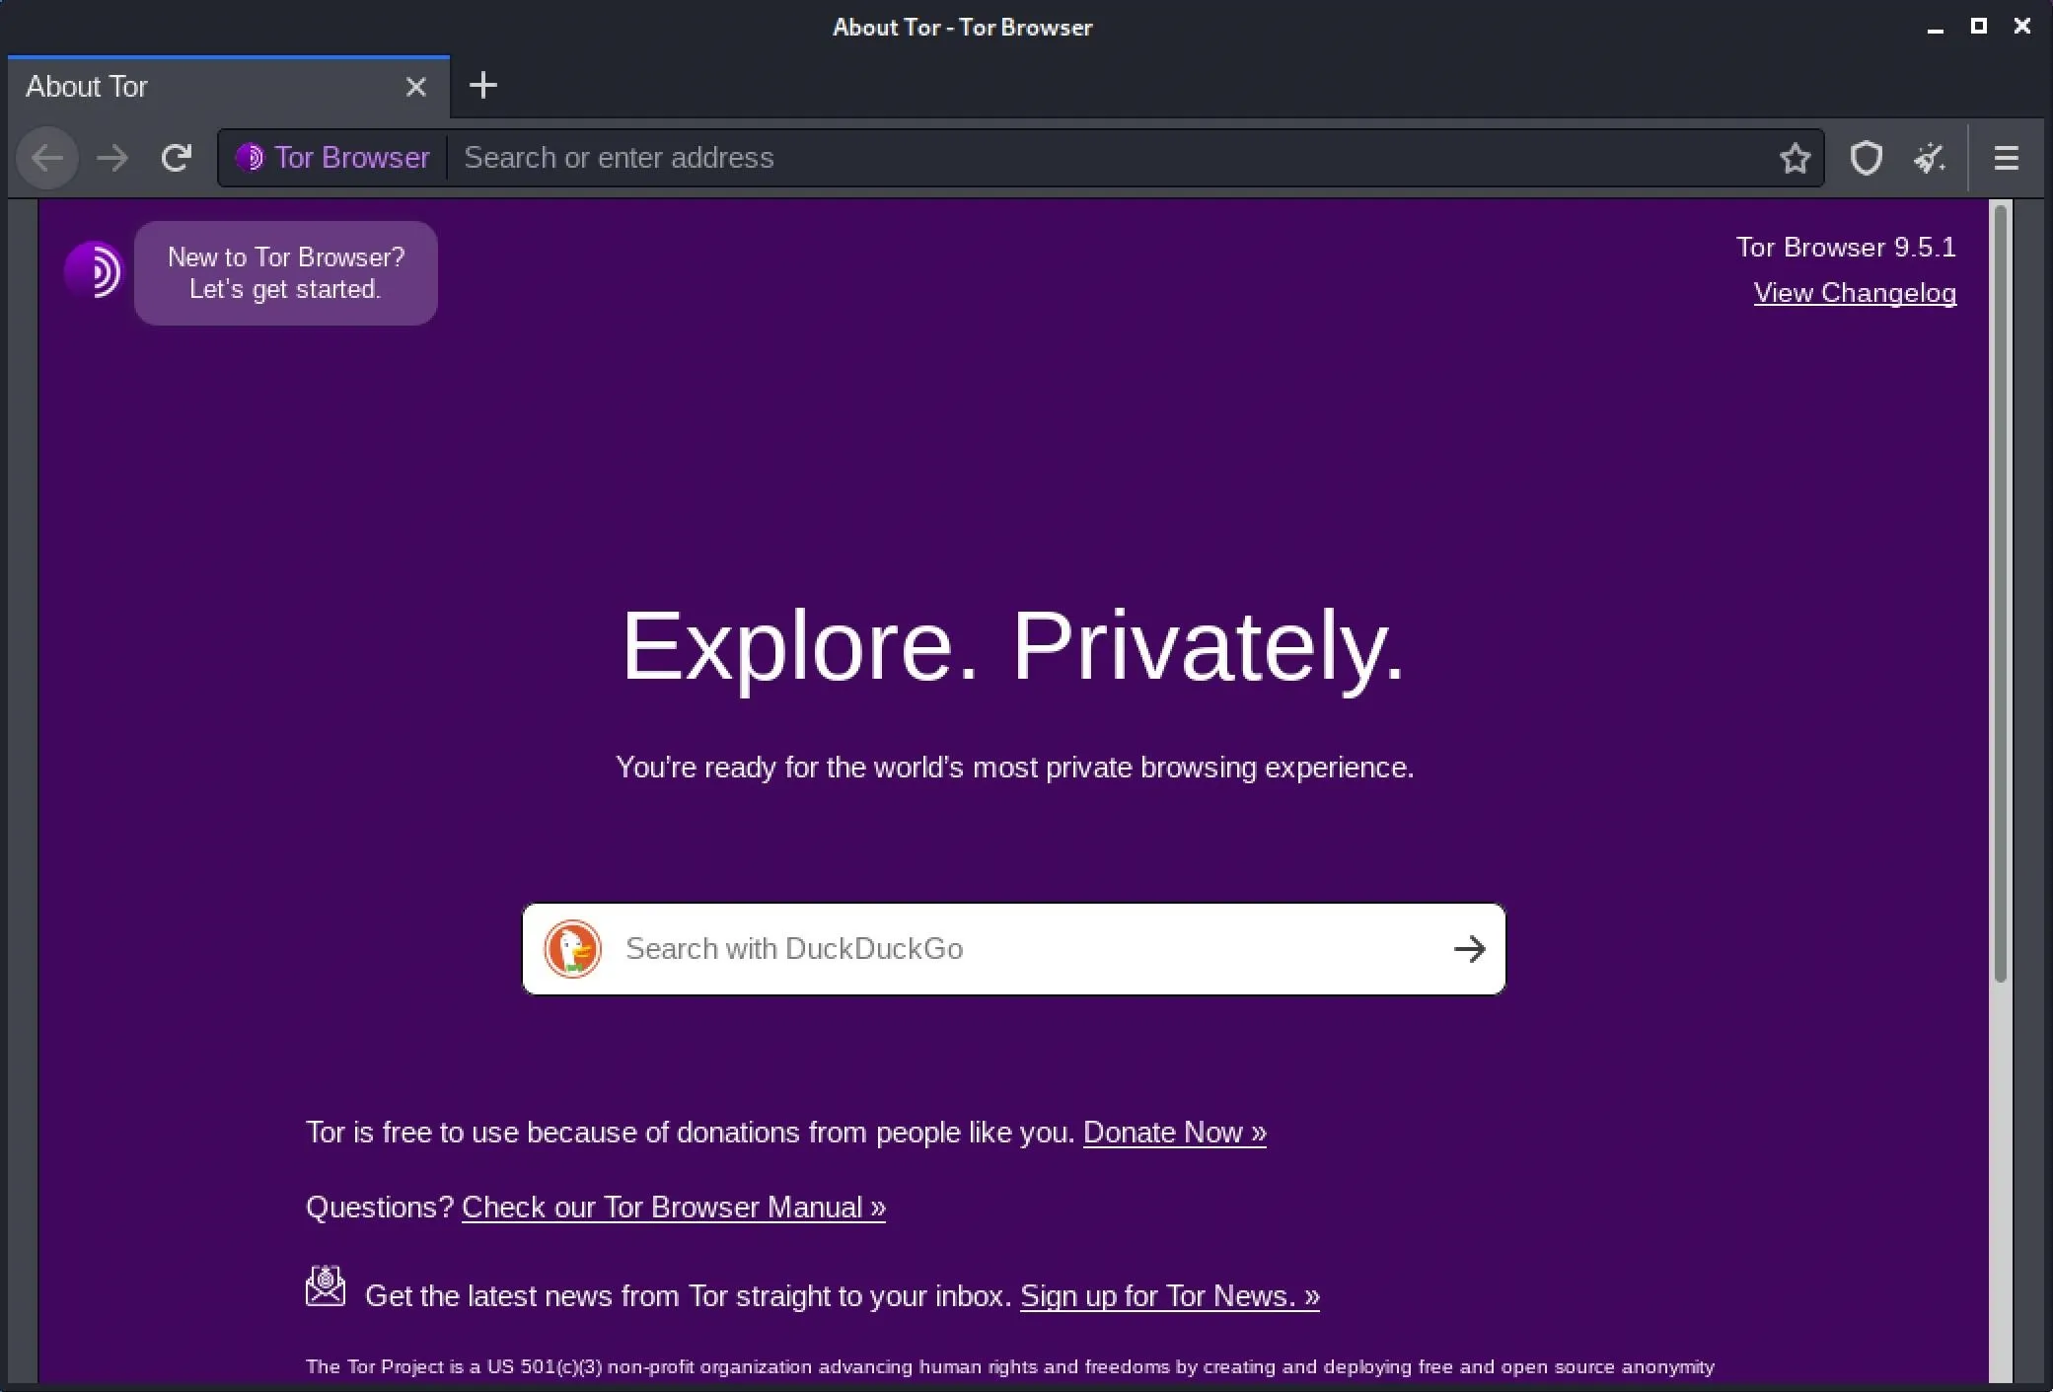
Task: Go forward with the forward arrow
Action: (x=112, y=158)
